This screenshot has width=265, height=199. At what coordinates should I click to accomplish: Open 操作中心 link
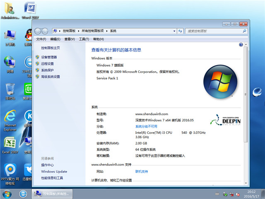coord(47,165)
